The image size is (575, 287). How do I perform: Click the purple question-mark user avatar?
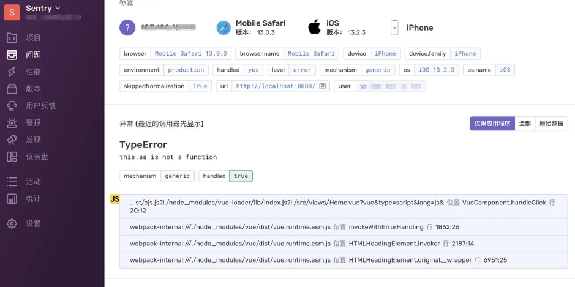coord(127,28)
